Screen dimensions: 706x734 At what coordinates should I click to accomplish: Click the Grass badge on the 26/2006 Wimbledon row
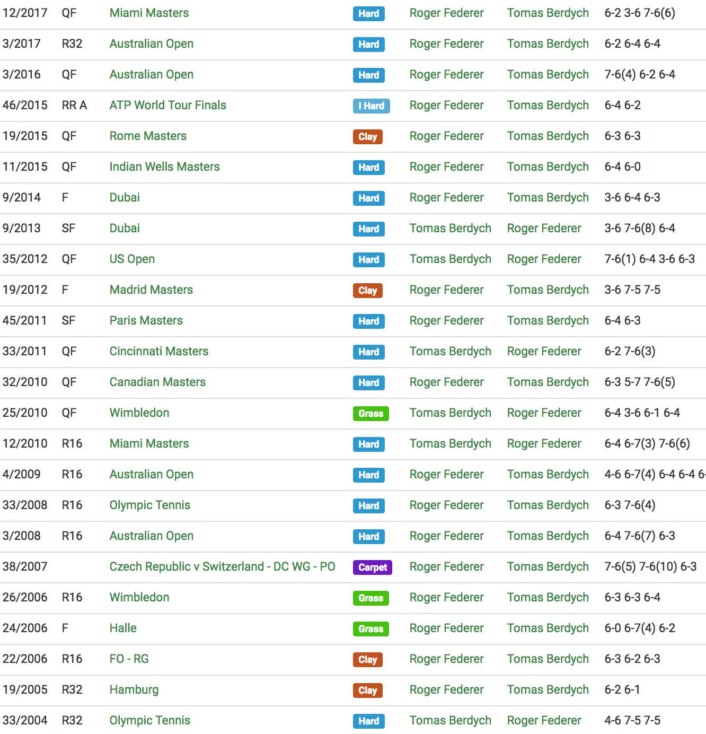(370, 598)
